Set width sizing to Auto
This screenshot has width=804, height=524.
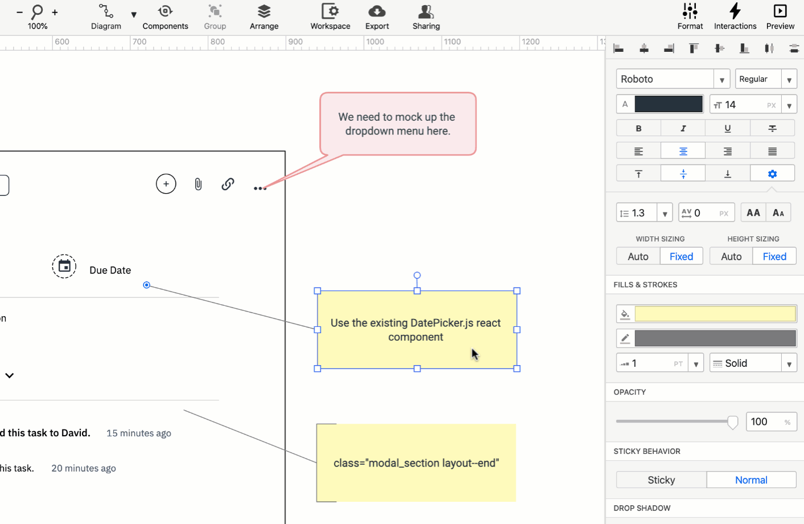638,257
